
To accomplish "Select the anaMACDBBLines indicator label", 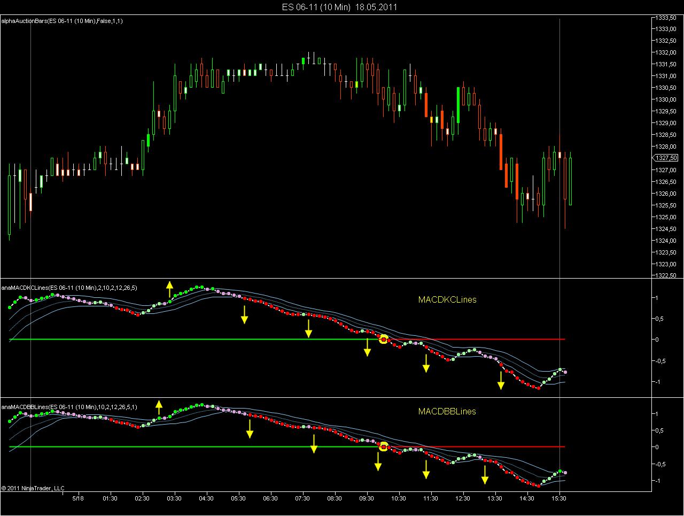I will 69,407.
